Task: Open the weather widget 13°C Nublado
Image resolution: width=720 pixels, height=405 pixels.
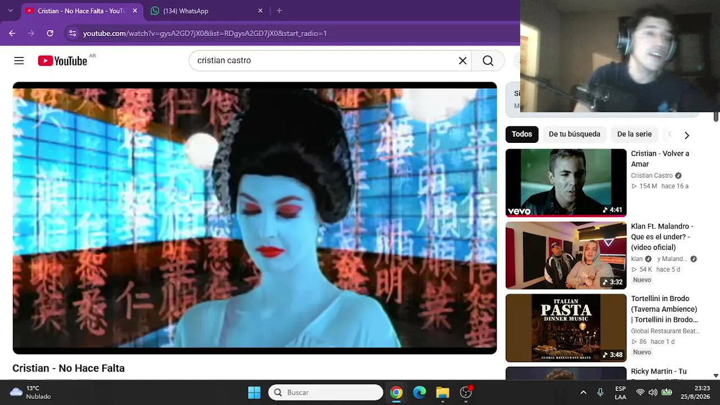Action: (x=31, y=392)
